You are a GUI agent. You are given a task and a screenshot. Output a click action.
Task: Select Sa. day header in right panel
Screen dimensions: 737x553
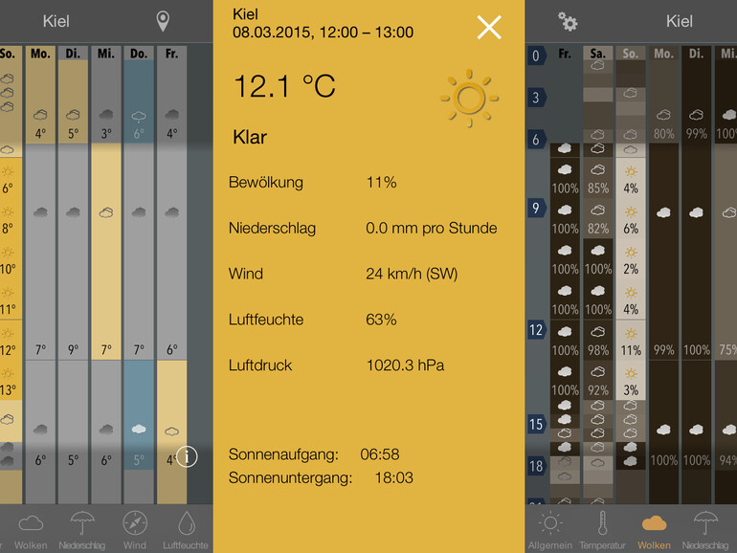[598, 53]
